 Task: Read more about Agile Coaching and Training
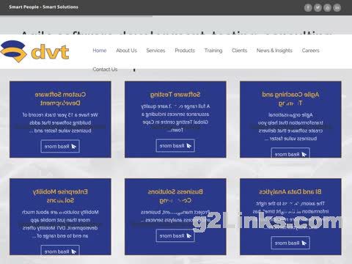[290, 153]
